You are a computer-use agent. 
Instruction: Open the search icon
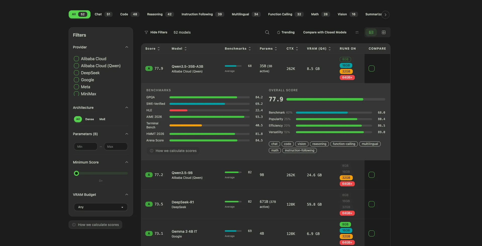pyautogui.click(x=267, y=32)
